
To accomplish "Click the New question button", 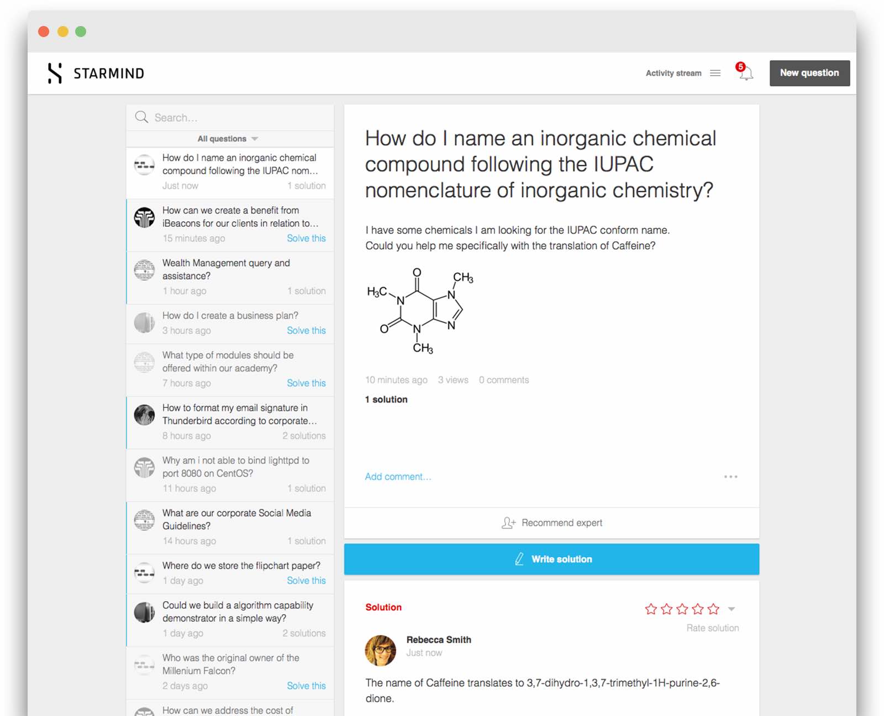I will tap(809, 73).
